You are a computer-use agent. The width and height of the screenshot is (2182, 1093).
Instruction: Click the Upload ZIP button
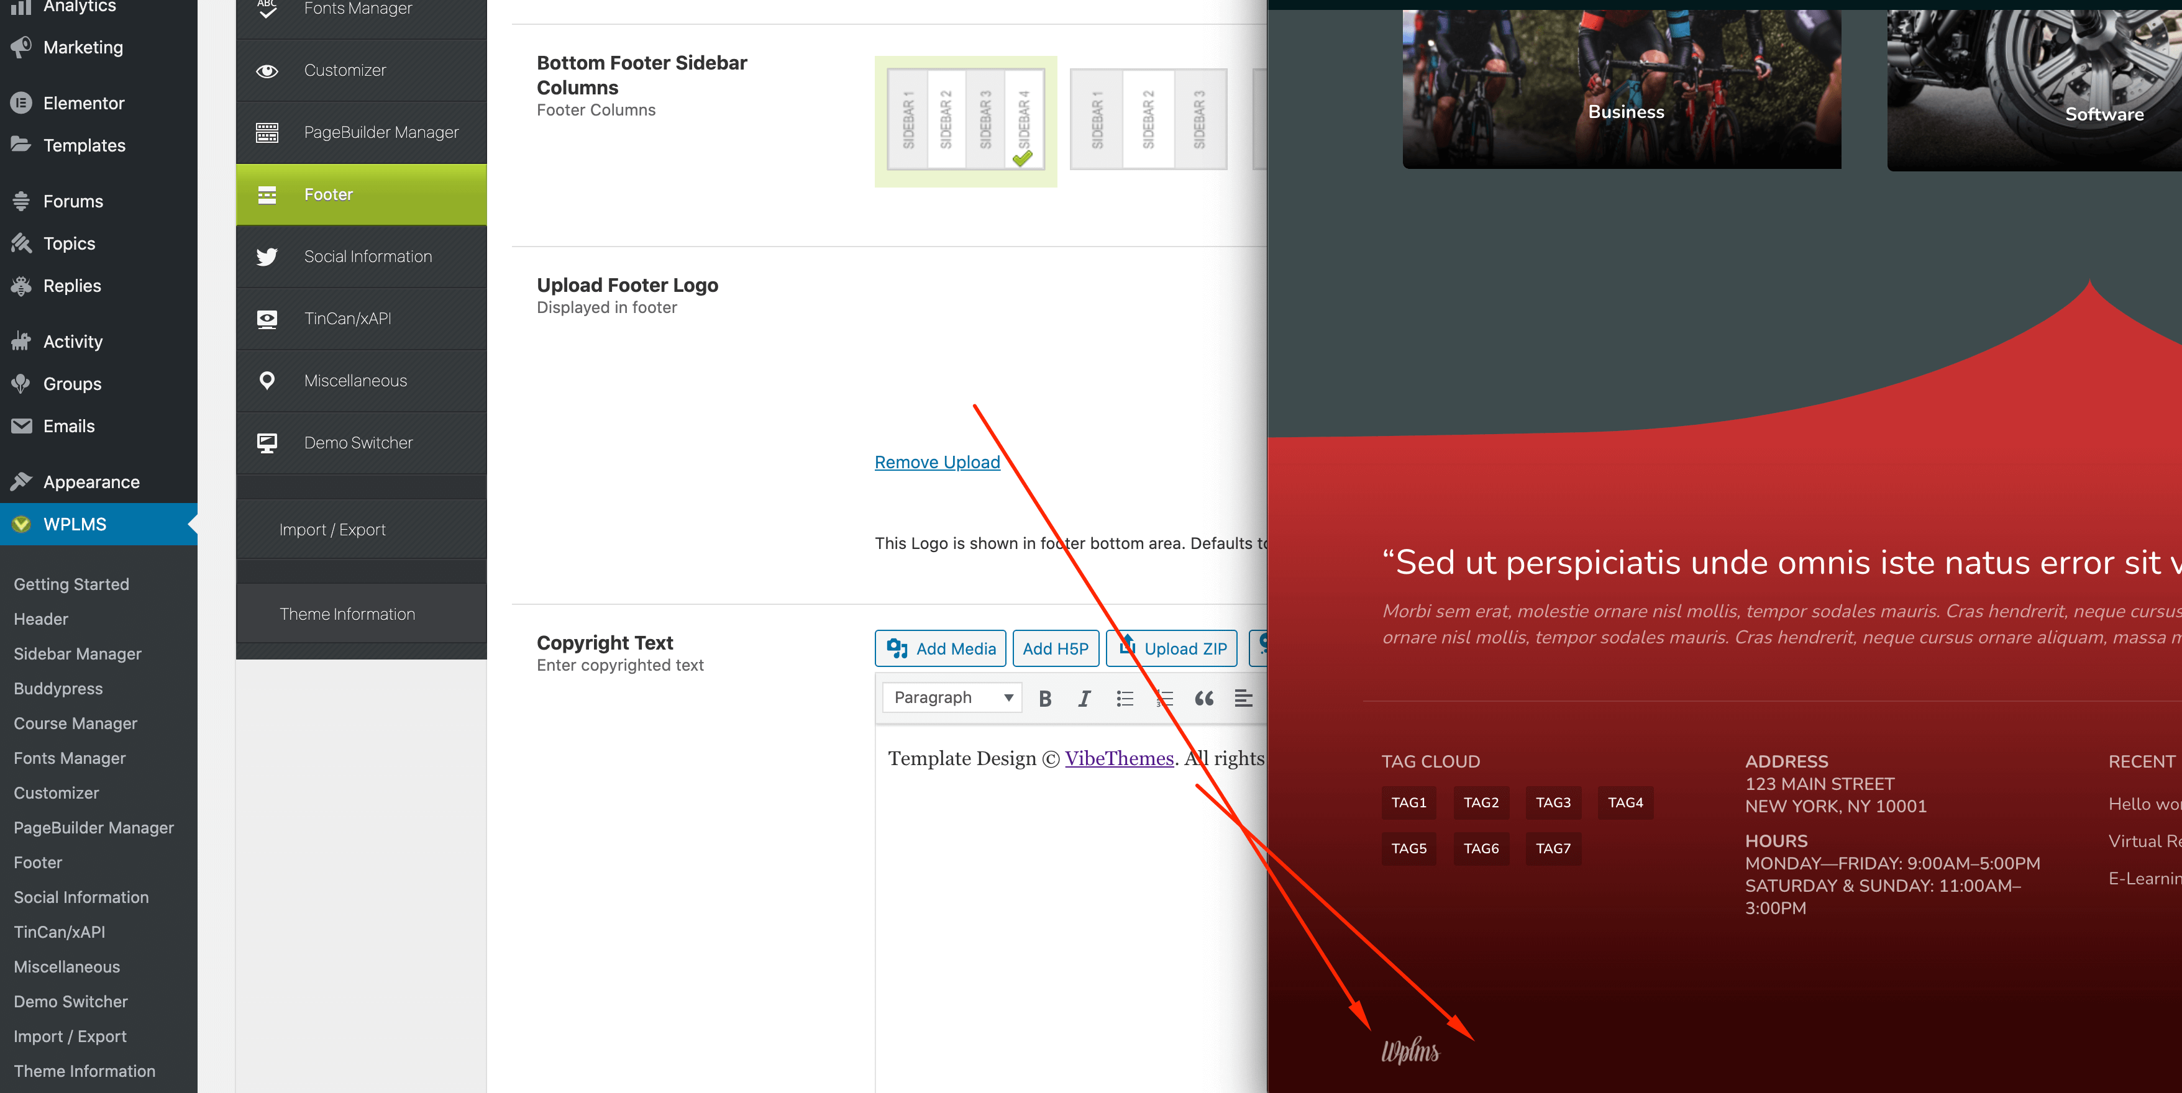tap(1172, 648)
